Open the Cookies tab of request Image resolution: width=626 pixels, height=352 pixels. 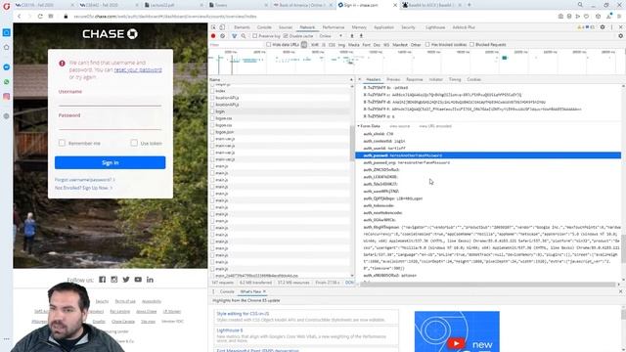click(x=473, y=79)
